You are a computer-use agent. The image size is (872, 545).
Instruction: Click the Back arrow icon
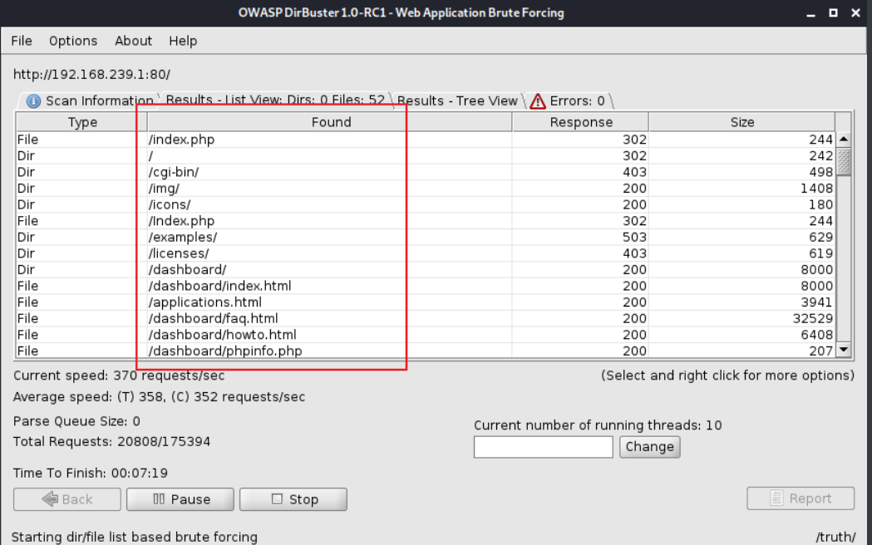pyautogui.click(x=50, y=498)
